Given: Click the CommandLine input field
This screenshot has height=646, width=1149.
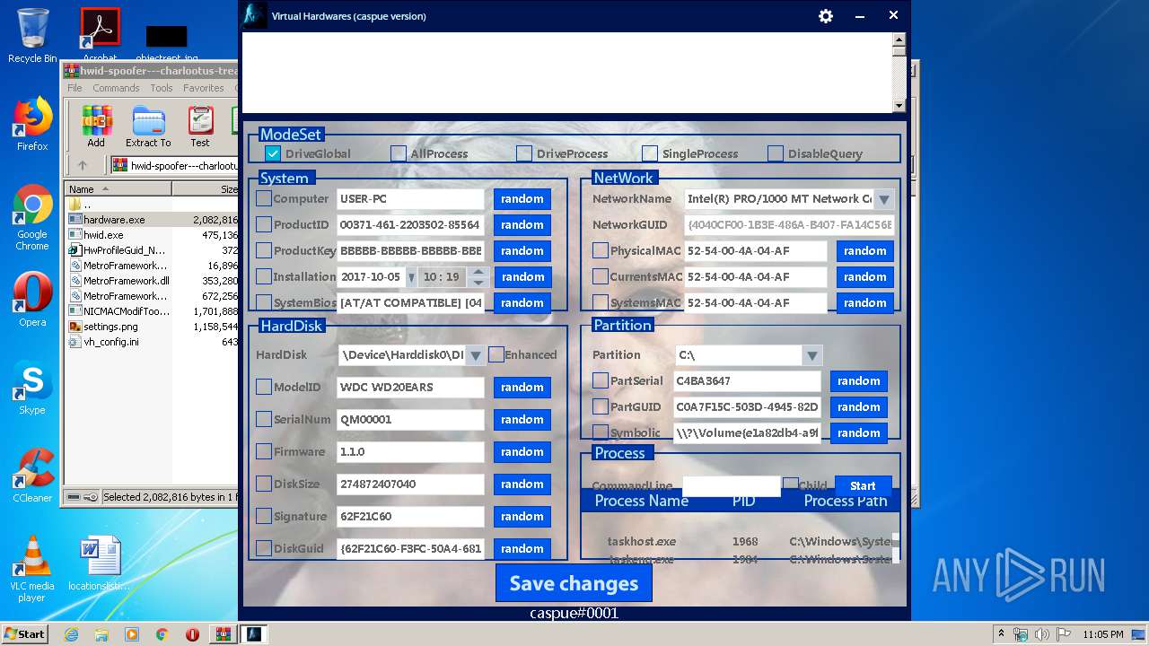Looking at the screenshot, I should (x=732, y=486).
